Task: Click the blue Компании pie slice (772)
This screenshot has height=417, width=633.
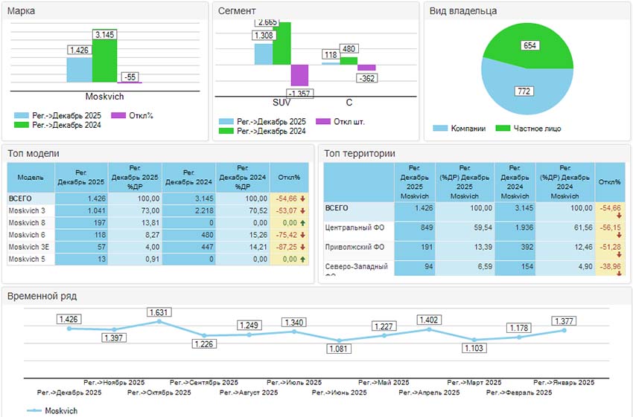Action: [x=521, y=93]
